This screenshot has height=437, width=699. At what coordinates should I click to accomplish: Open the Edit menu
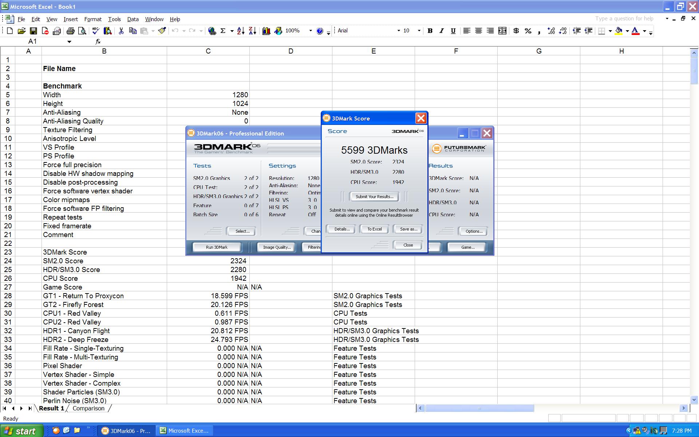click(36, 19)
